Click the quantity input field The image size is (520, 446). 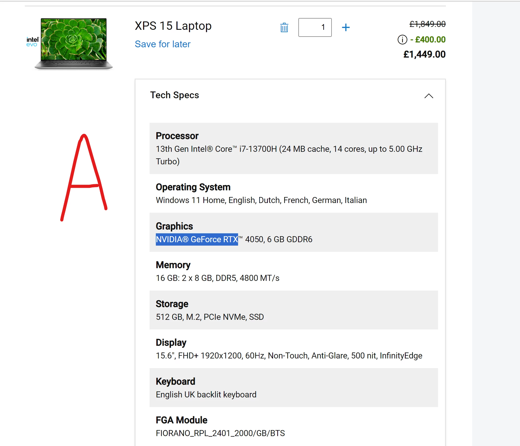[315, 27]
